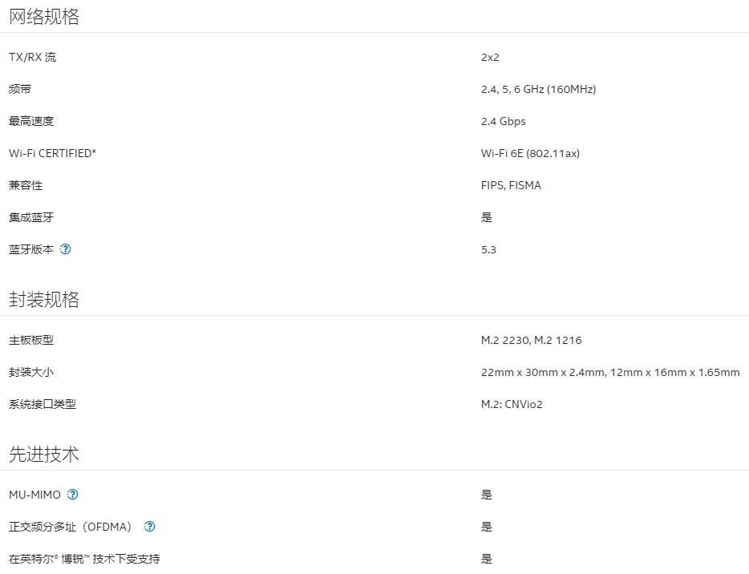
Task: Click the 先进技术 section heading
Action: [x=44, y=455]
